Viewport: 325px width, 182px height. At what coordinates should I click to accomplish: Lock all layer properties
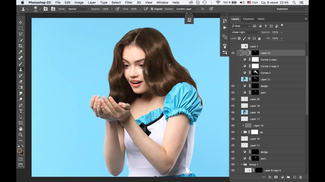click(259, 38)
